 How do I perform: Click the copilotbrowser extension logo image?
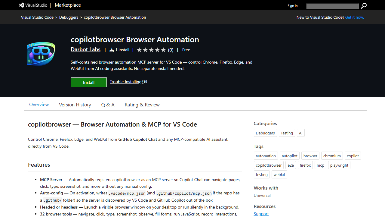[x=41, y=54]
